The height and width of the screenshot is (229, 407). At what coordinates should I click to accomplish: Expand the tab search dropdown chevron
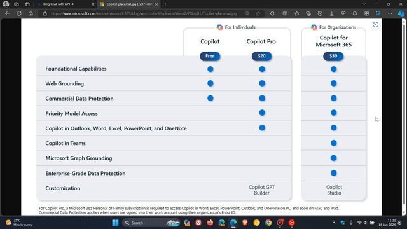(364, 4)
